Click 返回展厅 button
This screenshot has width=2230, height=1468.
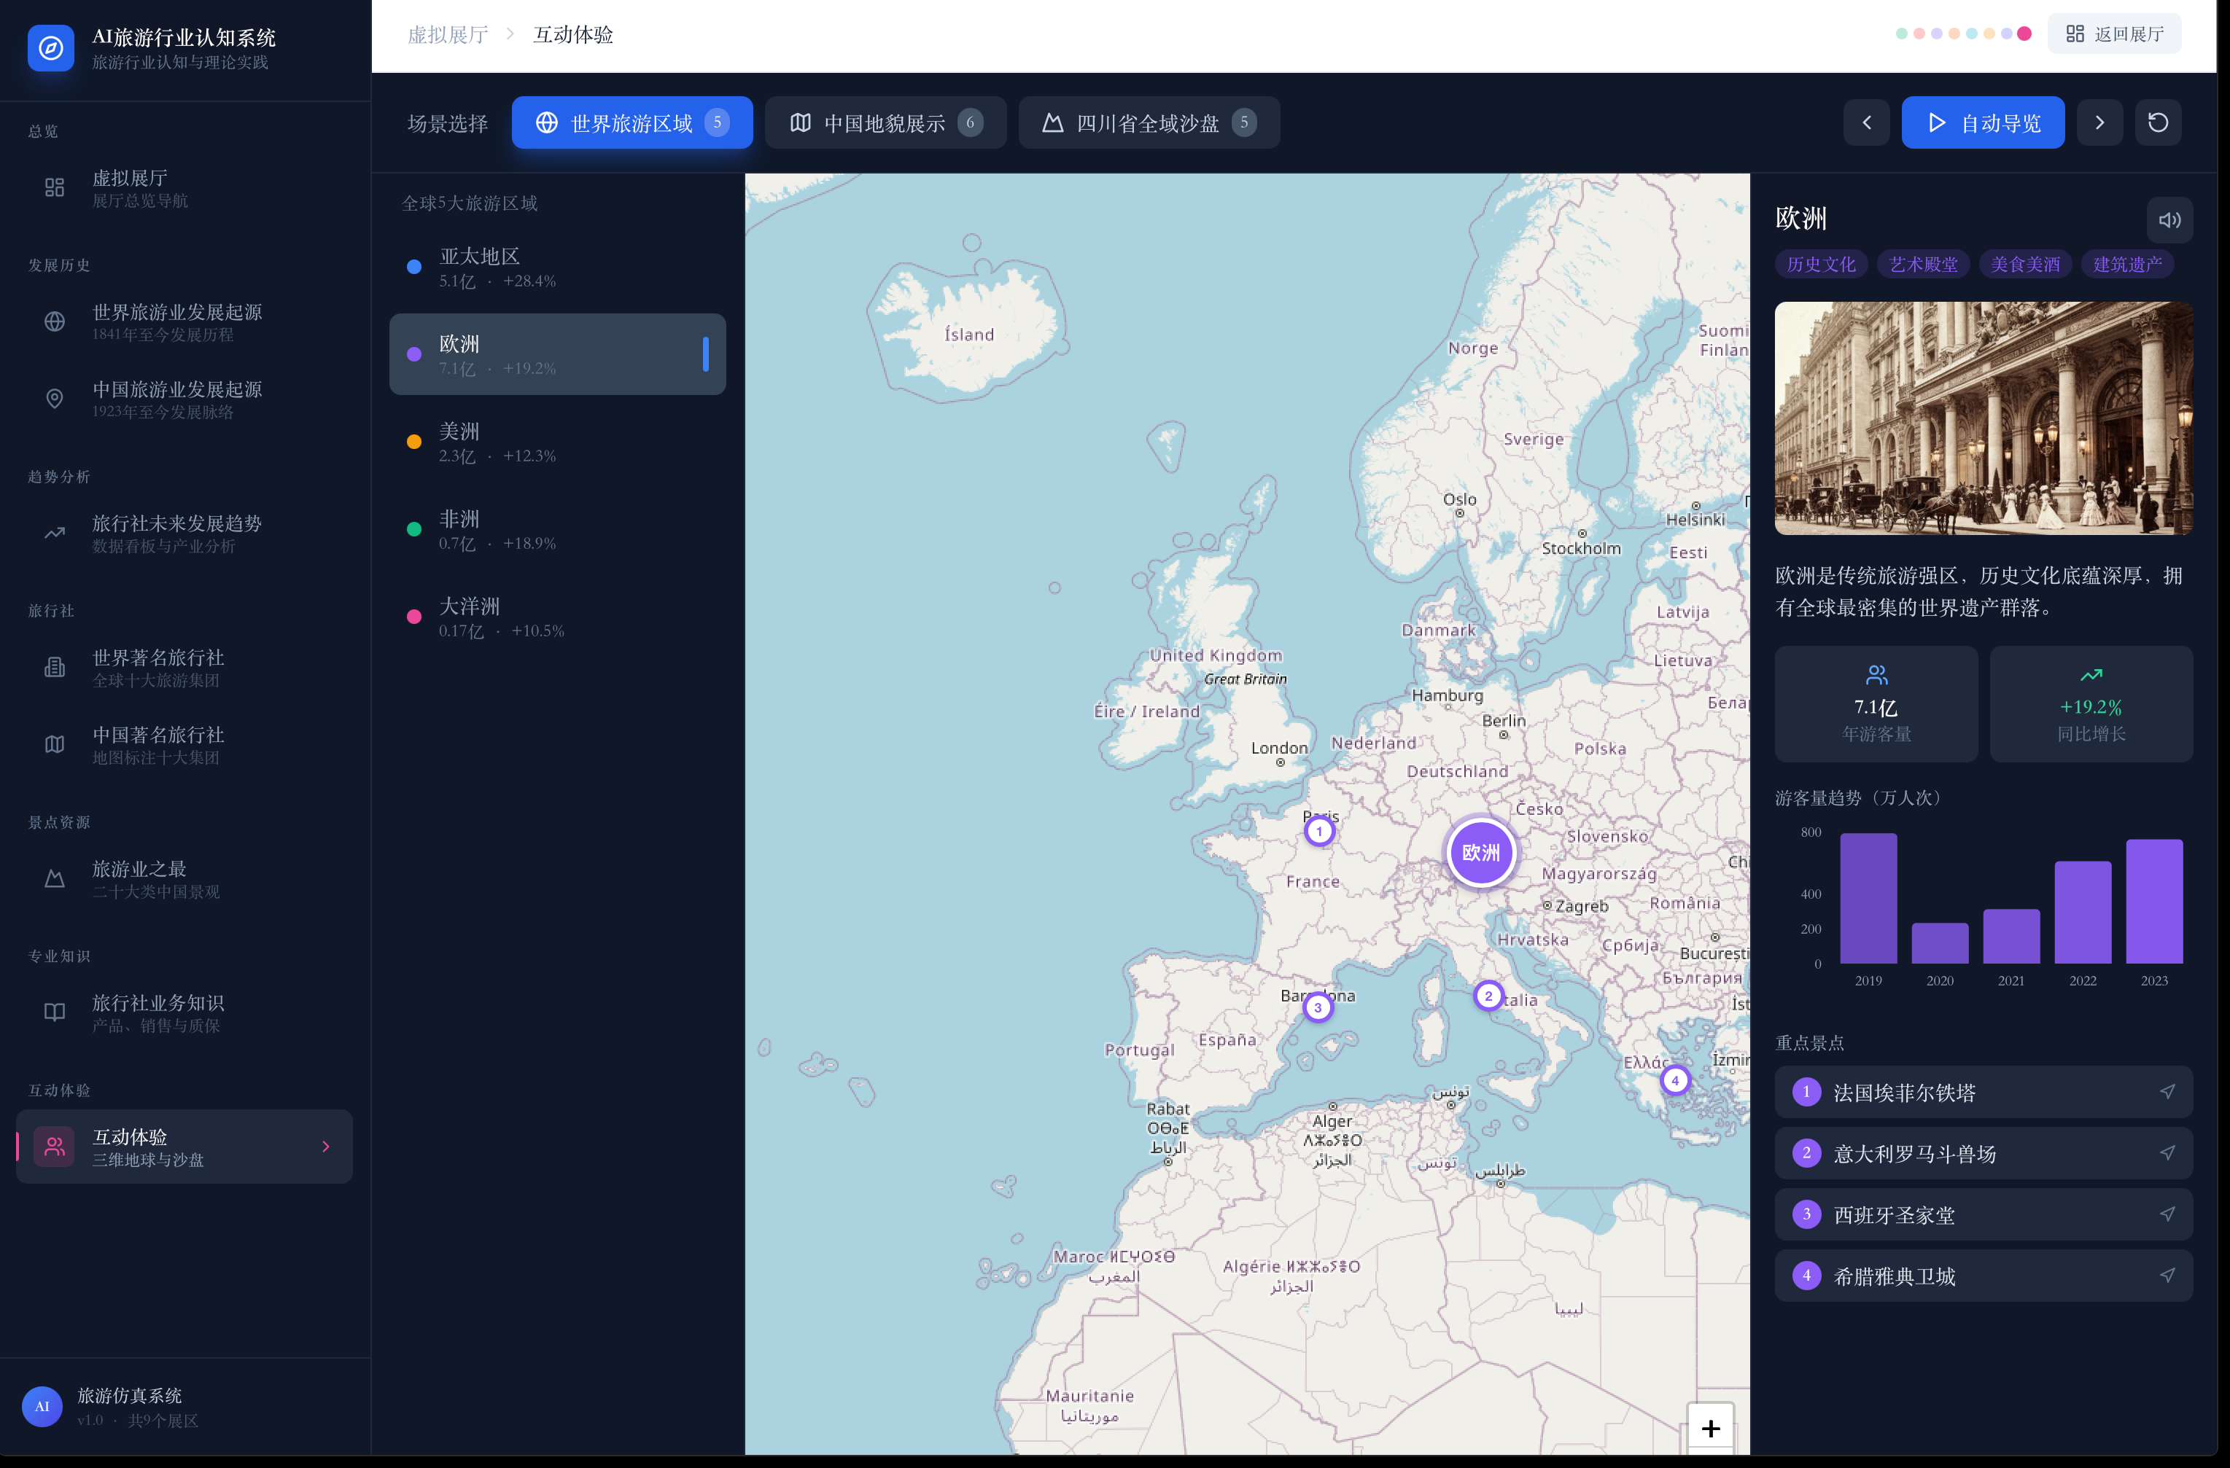click(2114, 35)
